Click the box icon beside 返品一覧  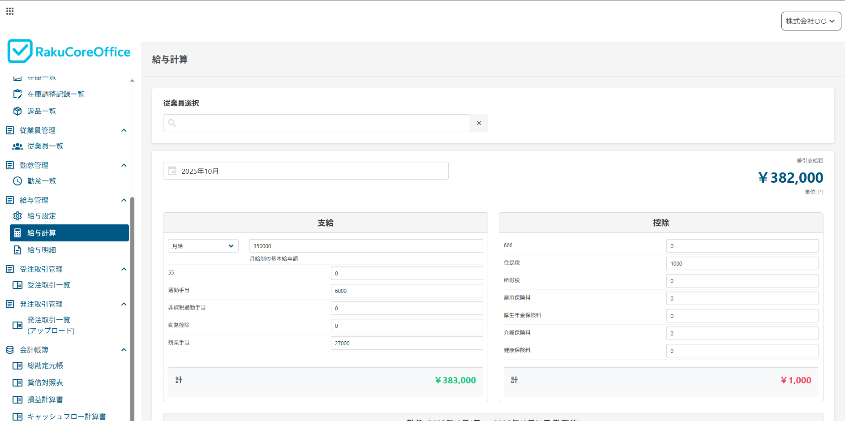pyautogui.click(x=17, y=111)
